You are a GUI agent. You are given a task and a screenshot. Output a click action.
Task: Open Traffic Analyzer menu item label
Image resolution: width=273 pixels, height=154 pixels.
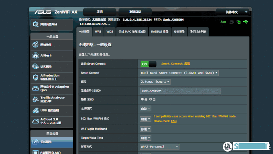[x=53, y=99]
